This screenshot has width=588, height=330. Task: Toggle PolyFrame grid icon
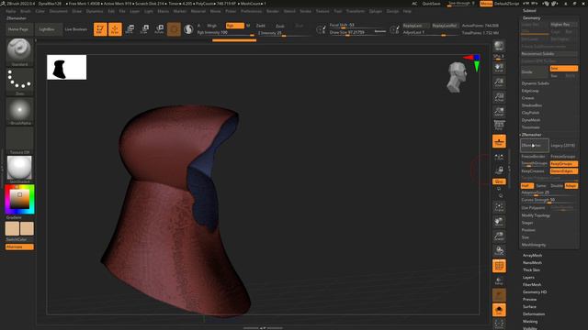pos(499,266)
